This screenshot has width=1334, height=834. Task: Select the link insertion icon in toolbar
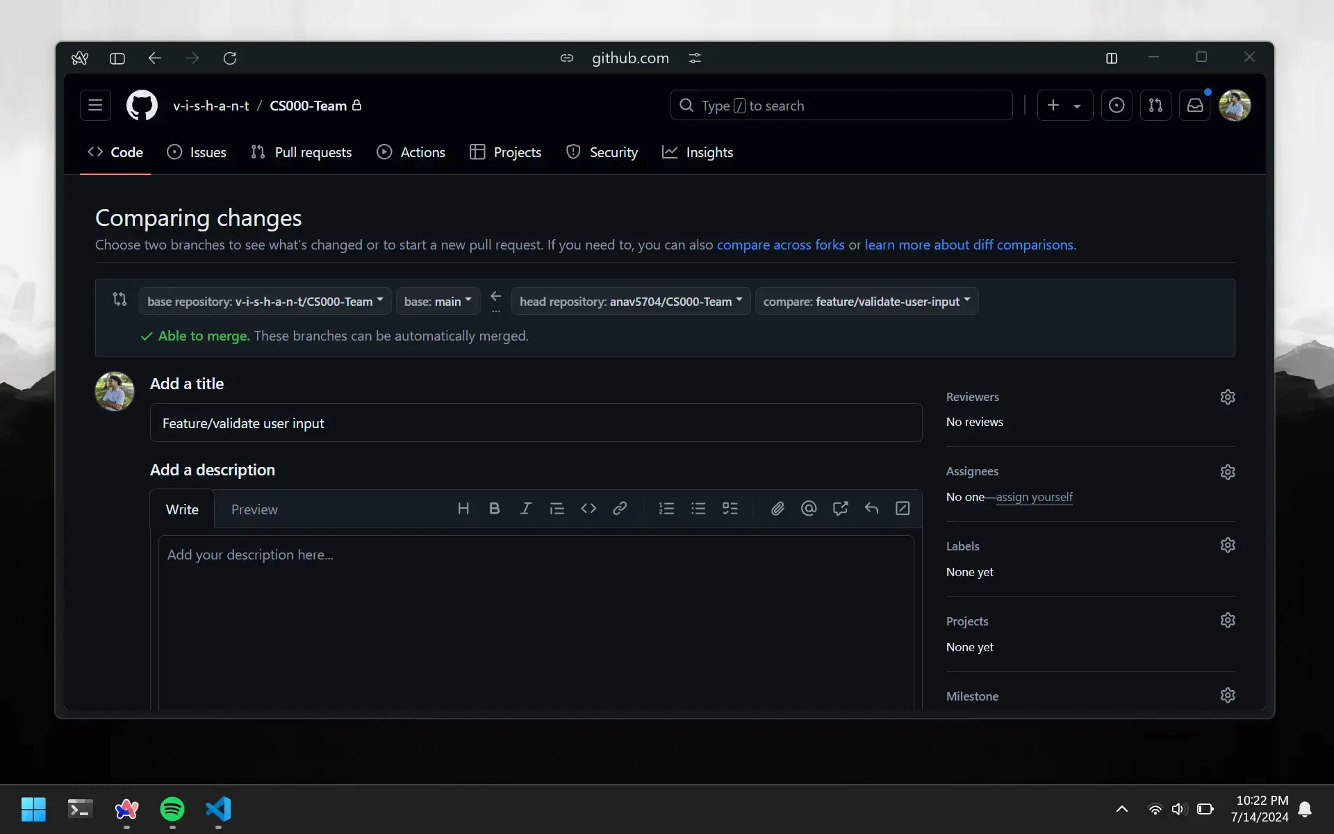point(620,507)
